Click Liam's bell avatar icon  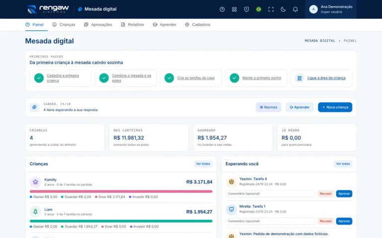click(x=35, y=212)
